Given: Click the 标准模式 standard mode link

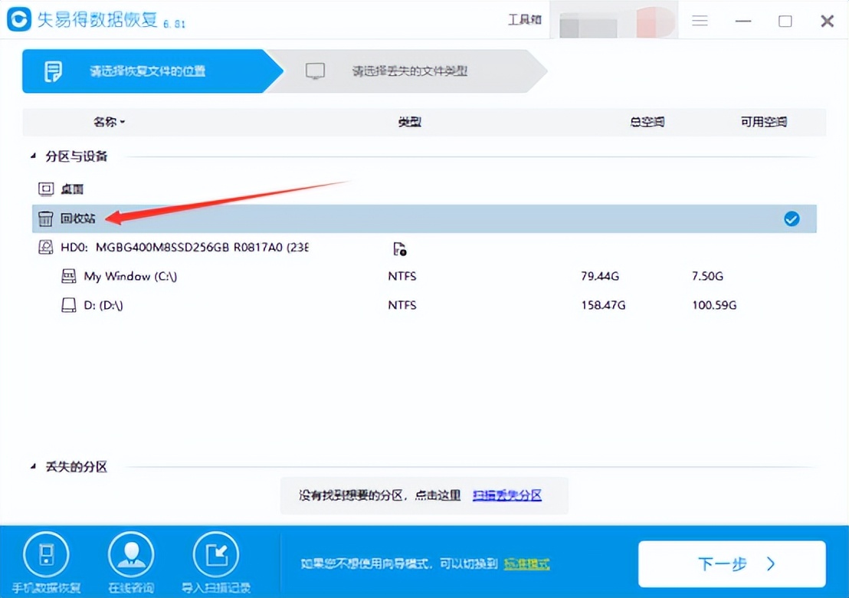Looking at the screenshot, I should coord(526,564).
